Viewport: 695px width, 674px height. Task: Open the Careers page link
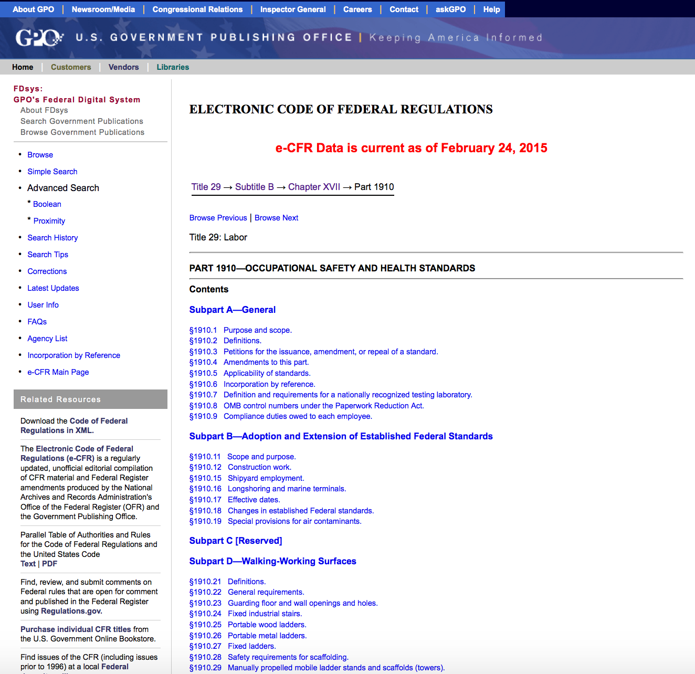357,9
